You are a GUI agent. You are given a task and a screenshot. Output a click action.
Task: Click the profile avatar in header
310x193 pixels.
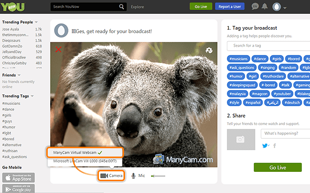277,7
